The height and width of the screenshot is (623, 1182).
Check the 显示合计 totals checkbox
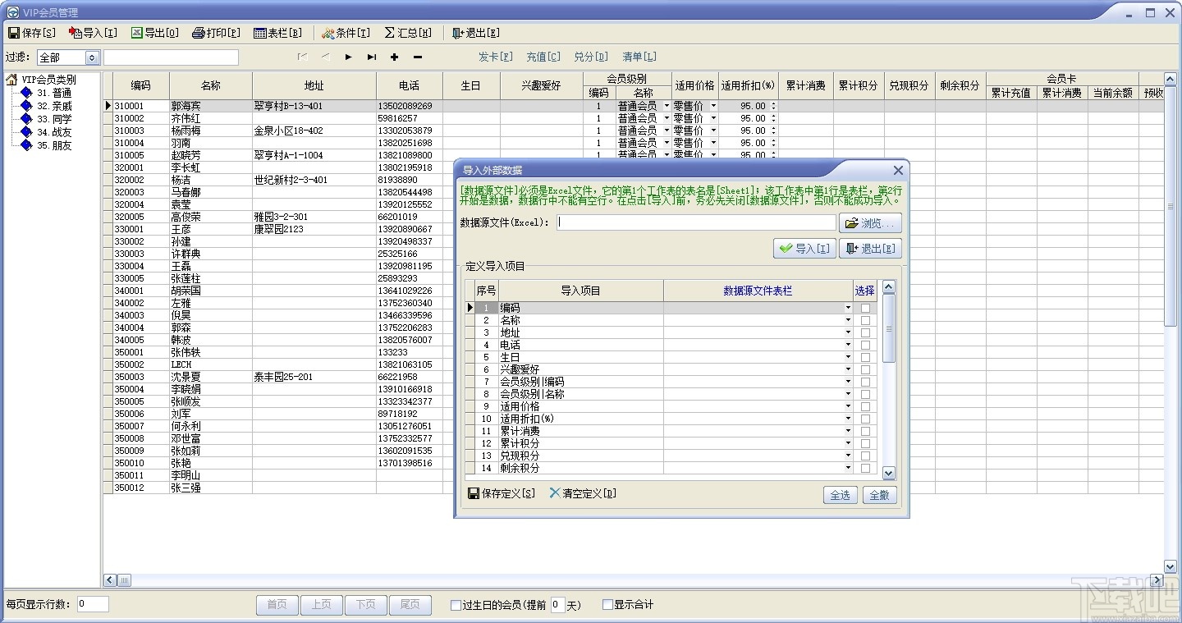coord(607,605)
